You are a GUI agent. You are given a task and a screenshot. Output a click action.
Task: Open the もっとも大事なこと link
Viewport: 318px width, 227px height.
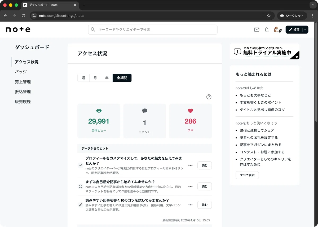(x=255, y=95)
